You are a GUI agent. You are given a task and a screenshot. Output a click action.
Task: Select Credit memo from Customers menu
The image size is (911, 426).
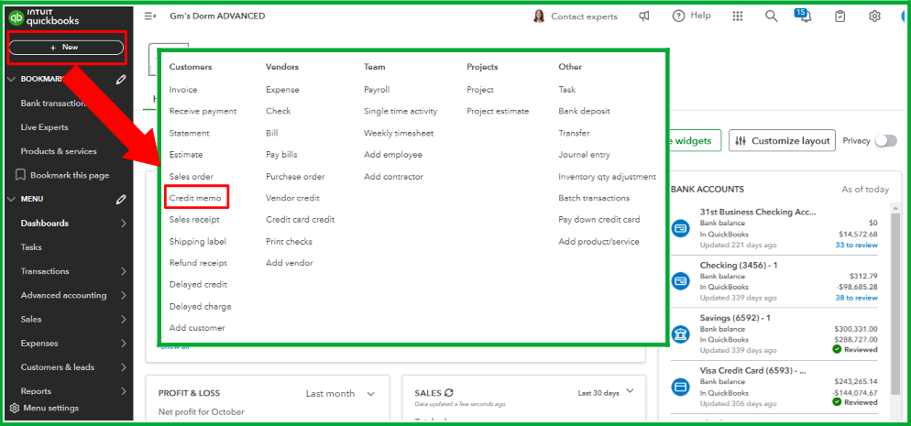click(x=193, y=198)
